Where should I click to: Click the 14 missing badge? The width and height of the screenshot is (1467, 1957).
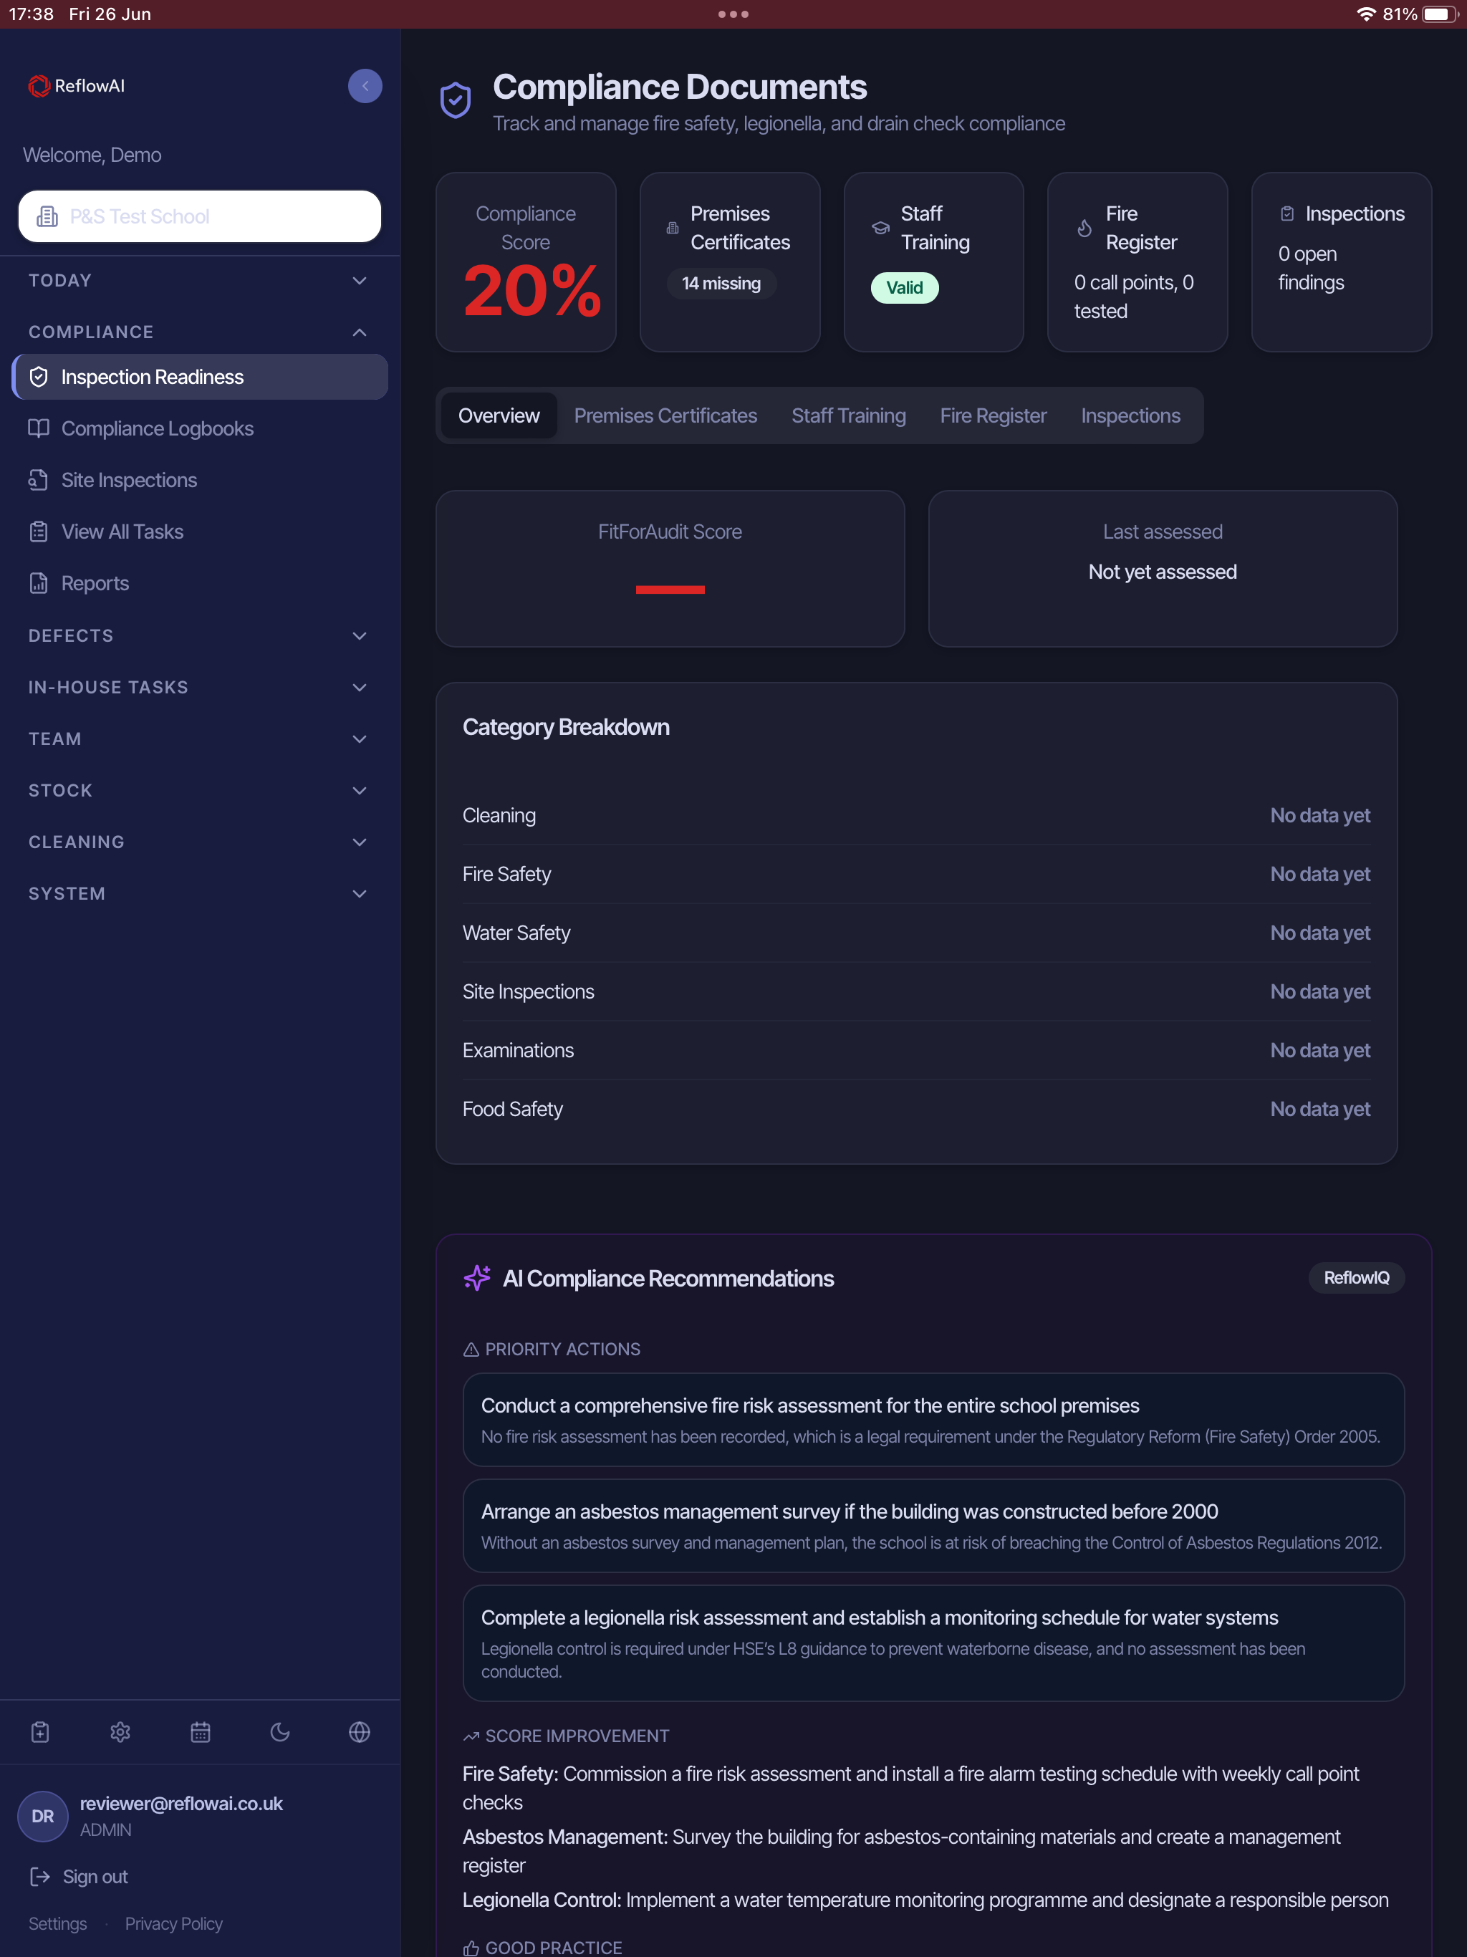pos(721,283)
